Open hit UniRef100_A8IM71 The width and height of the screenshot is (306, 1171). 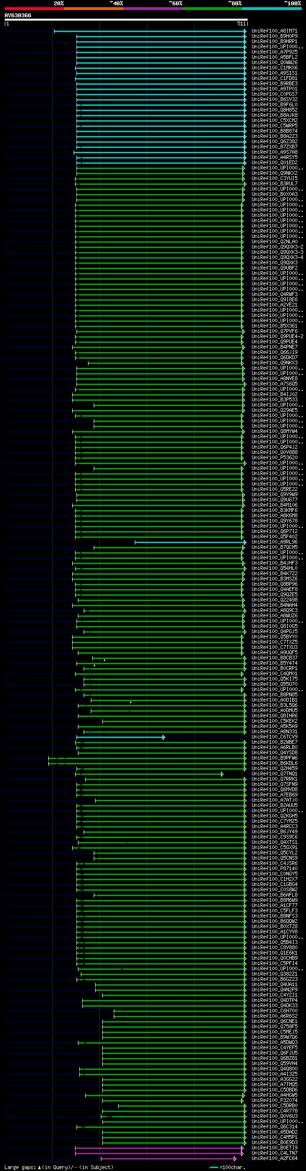[274, 31]
